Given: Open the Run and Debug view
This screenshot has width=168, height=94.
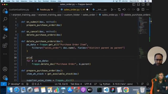Looking at the screenshot, I should pyautogui.click(x=5, y=37).
